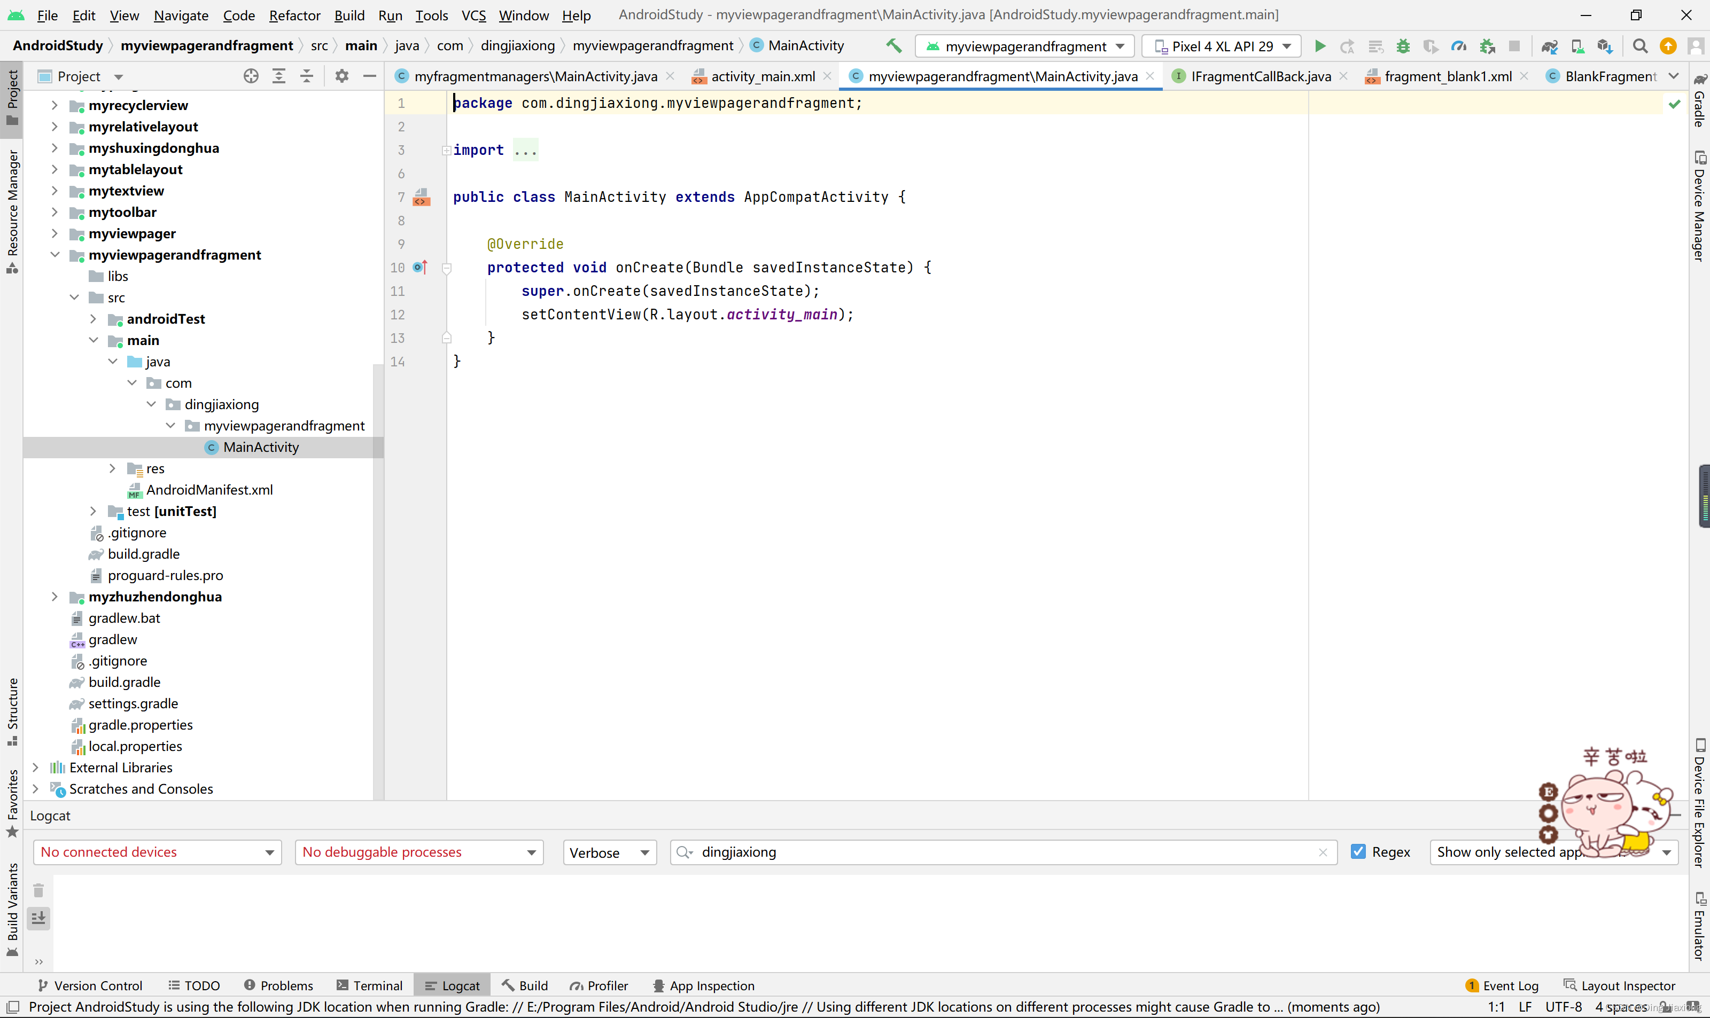Hide the Project panel with minus icon
This screenshot has width=1710, height=1018.
(x=370, y=76)
